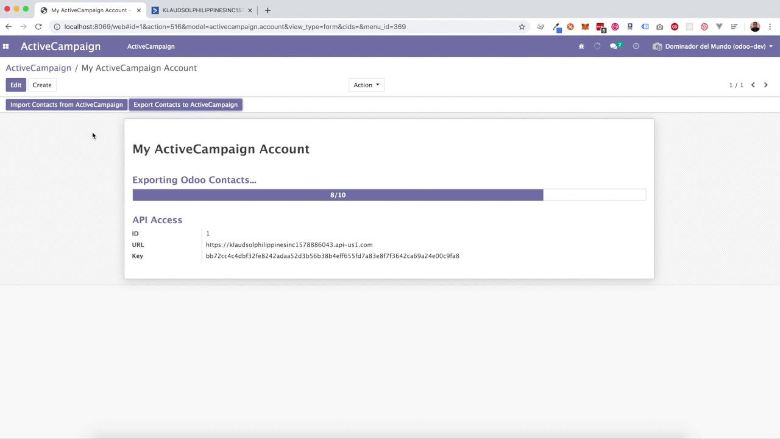This screenshot has width=780, height=439.
Task: Open a new browser tab with plus
Action: (x=268, y=10)
